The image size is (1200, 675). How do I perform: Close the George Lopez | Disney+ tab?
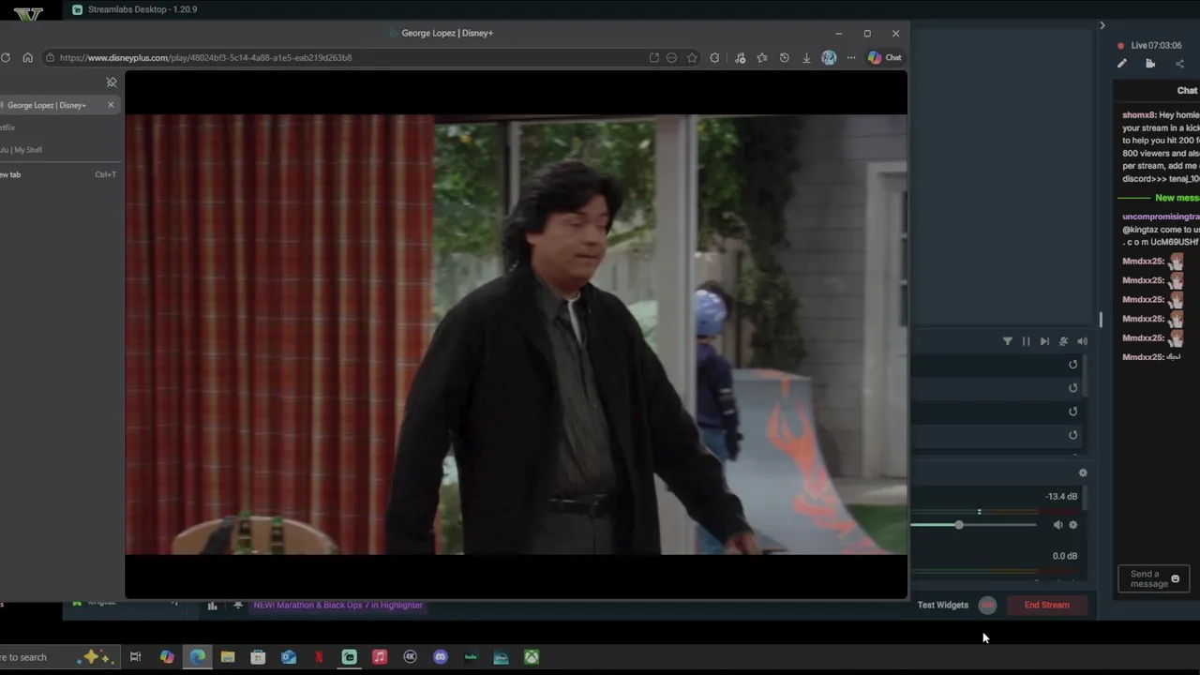111,105
